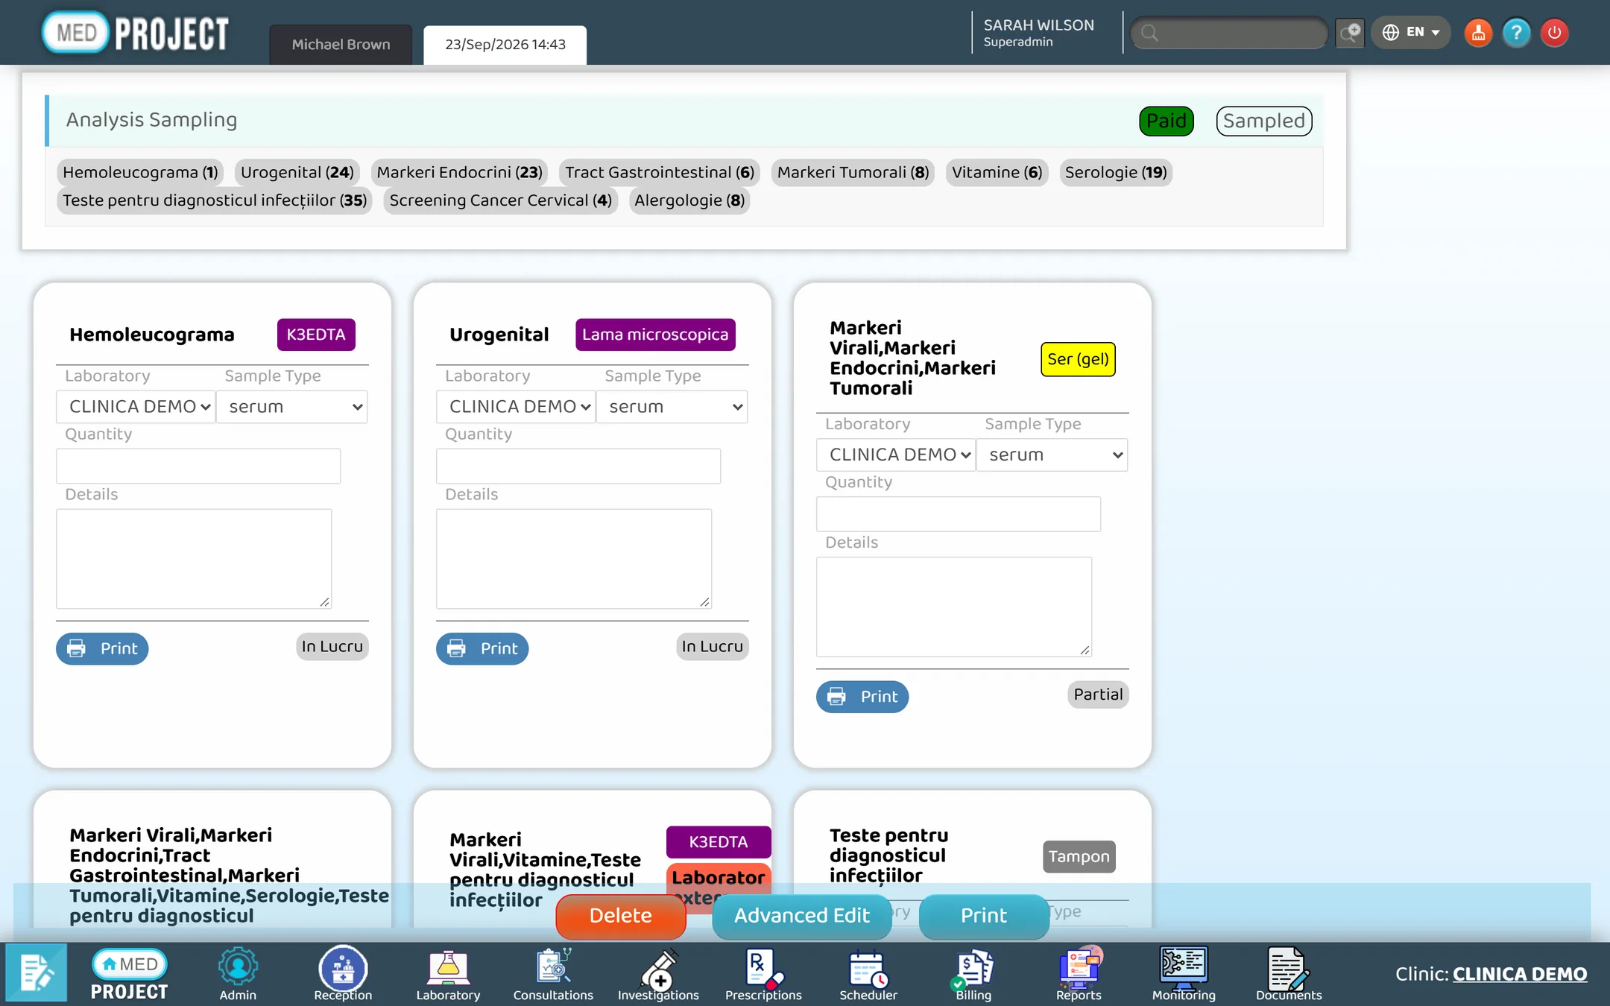The width and height of the screenshot is (1610, 1006).
Task: Open the blue help question mark icon
Action: tap(1516, 33)
